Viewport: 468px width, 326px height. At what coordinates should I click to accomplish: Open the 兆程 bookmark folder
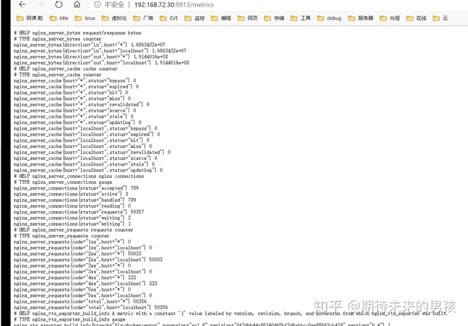(x=390, y=18)
